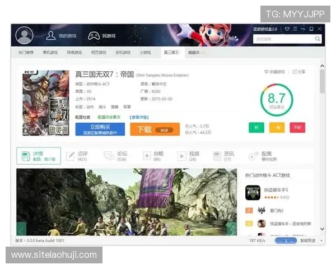Click the mini-mode icon in title bar
336x269 pixels.
(303, 29)
